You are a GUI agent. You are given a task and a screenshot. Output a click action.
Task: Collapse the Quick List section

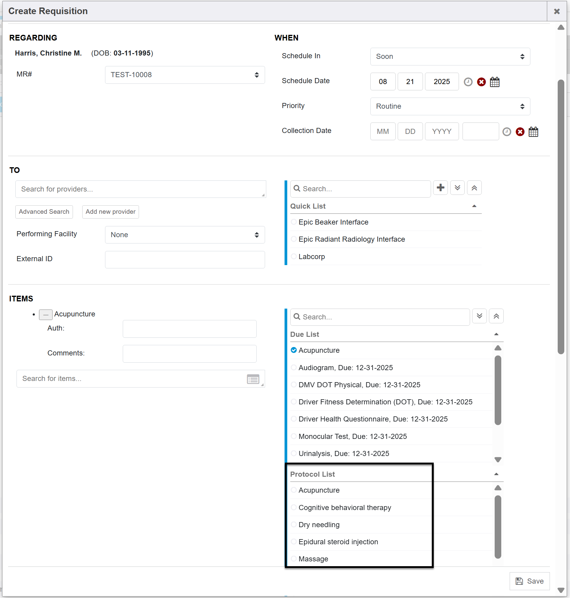[474, 206]
